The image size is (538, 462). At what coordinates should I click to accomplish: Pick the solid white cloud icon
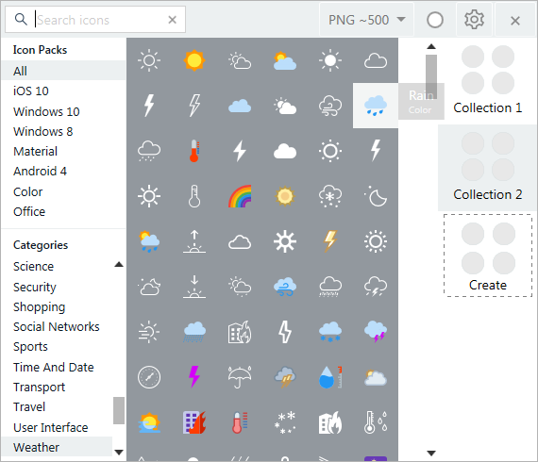pos(285,151)
